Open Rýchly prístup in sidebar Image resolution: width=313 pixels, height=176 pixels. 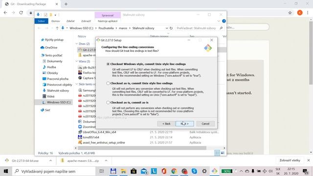click(x=52, y=40)
